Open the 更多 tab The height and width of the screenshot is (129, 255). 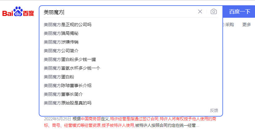pos(247,25)
